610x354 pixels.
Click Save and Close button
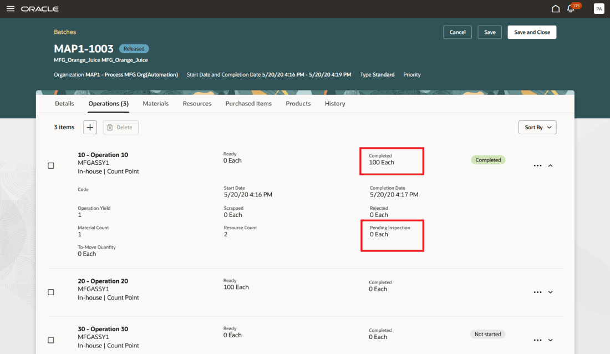[x=532, y=32]
